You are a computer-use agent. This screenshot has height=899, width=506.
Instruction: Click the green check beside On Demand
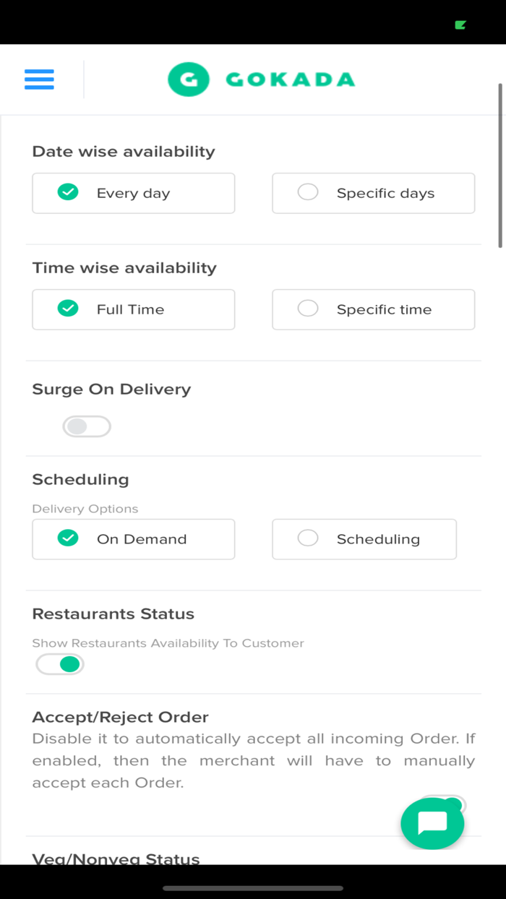68,538
